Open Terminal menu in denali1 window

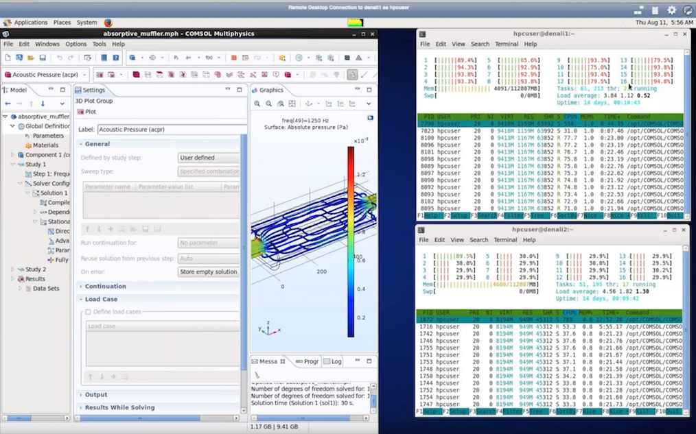[507, 44]
